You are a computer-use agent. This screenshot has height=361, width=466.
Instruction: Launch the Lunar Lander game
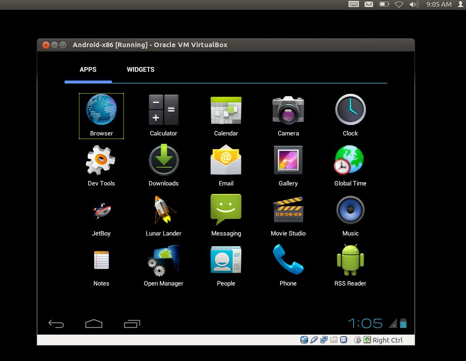(164, 216)
